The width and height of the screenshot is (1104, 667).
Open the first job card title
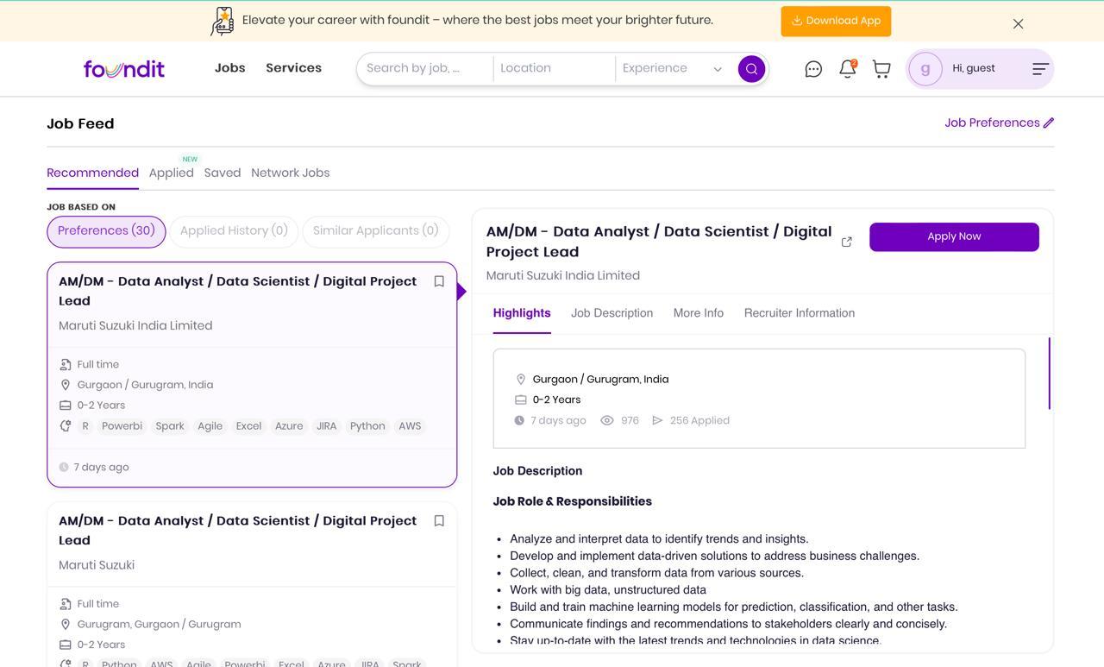coord(237,291)
